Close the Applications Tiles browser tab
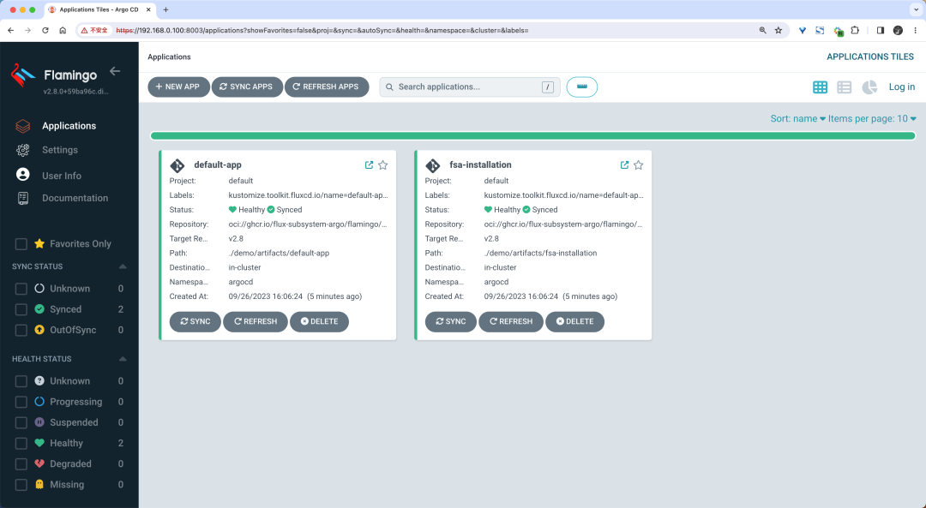The image size is (926, 508). click(x=148, y=9)
